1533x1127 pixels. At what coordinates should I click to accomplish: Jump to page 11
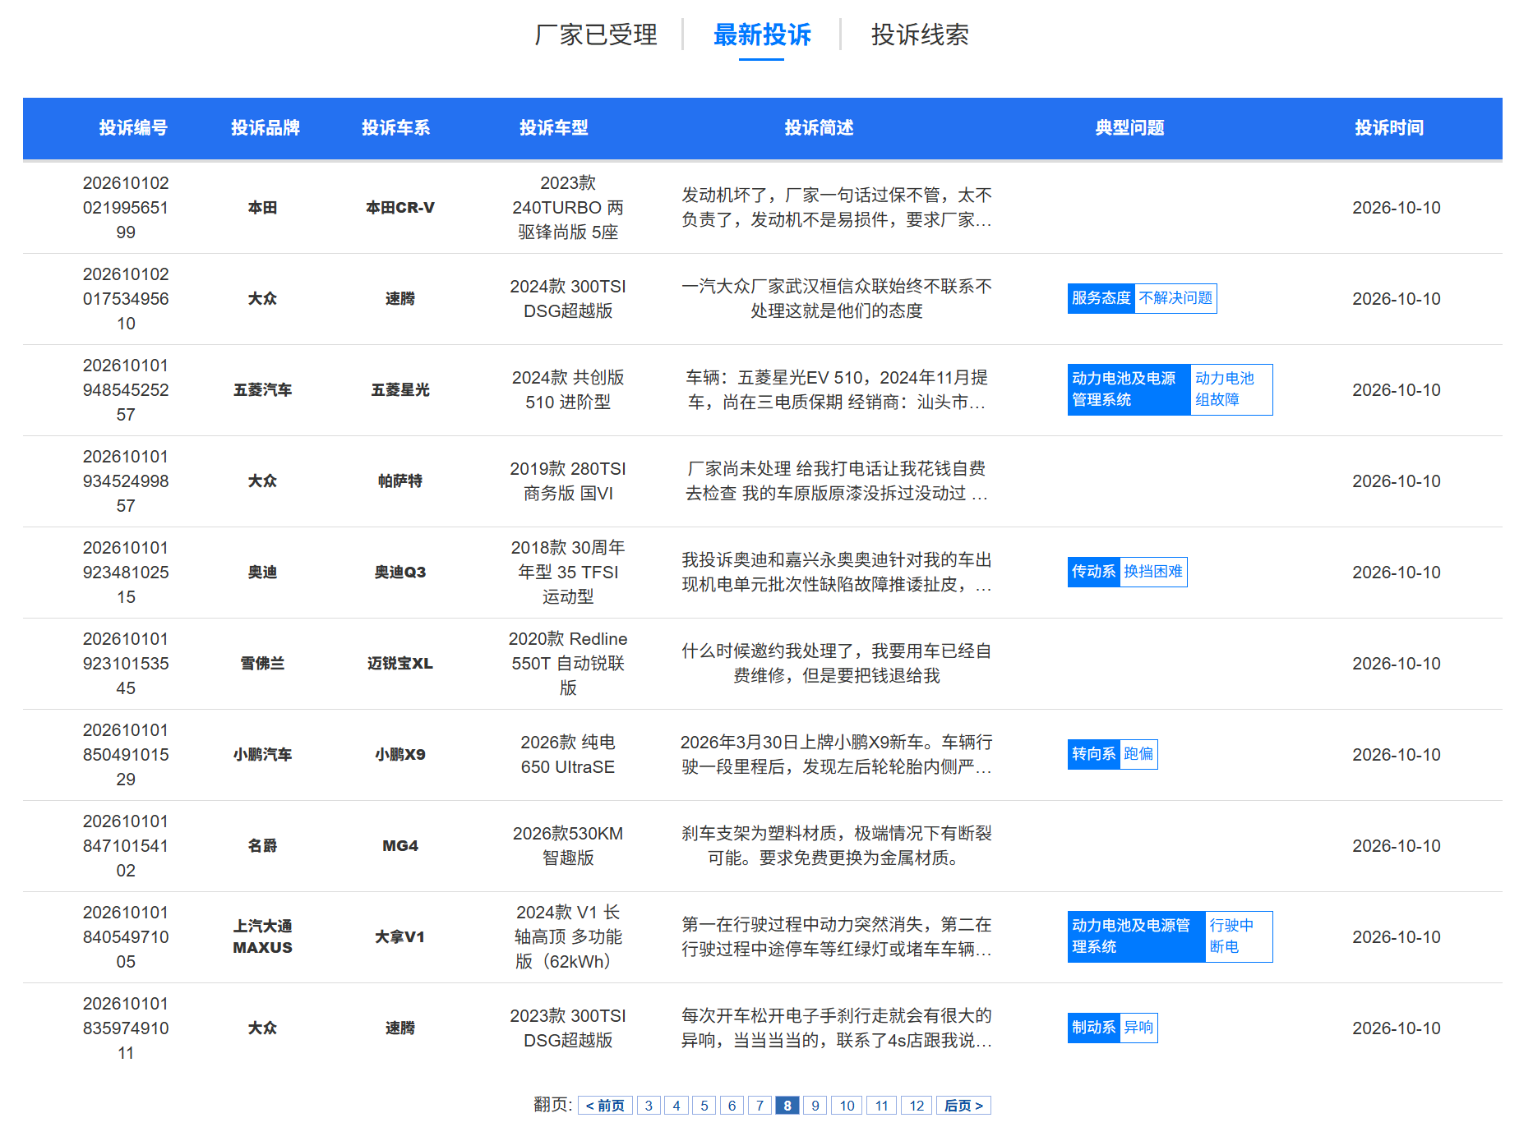[882, 1106]
